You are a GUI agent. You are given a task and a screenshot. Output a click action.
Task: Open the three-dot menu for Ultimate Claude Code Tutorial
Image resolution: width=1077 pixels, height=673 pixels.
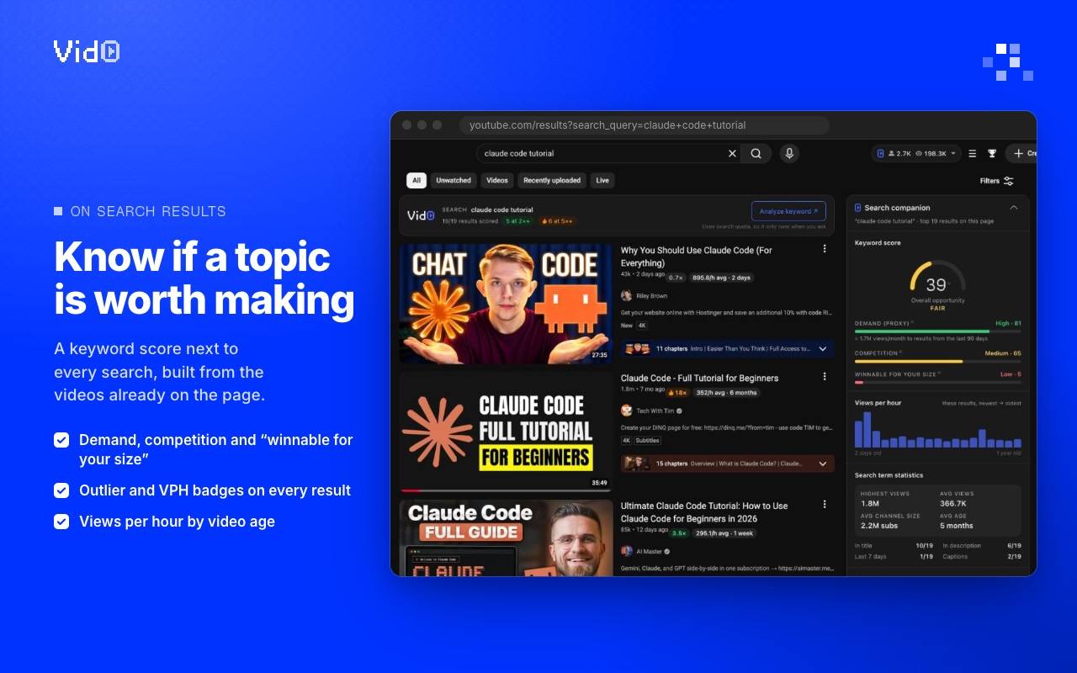[825, 505]
